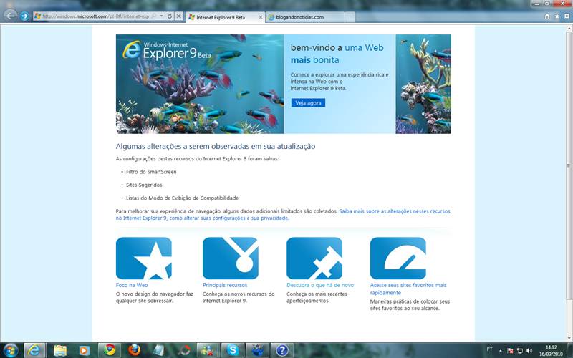Open a new blank tab button
The image size is (573, 358).
coord(350,17)
